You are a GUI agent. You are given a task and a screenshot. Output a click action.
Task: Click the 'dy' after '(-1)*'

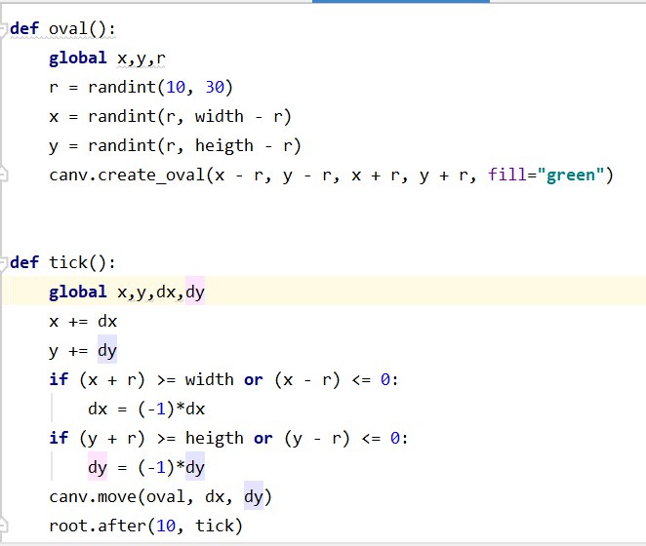click(x=195, y=467)
